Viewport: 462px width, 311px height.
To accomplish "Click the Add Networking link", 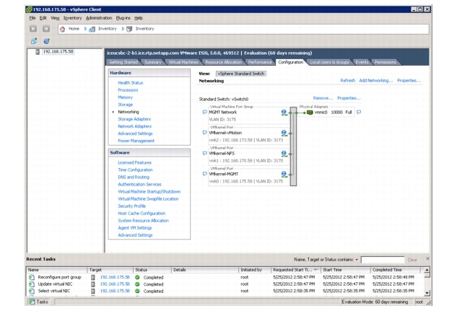I will pos(376,80).
